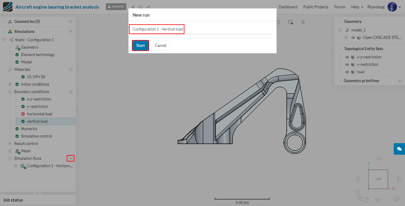
Task: Toggle visibility of x-z-restriction entity set
Action: [x=347, y=57]
